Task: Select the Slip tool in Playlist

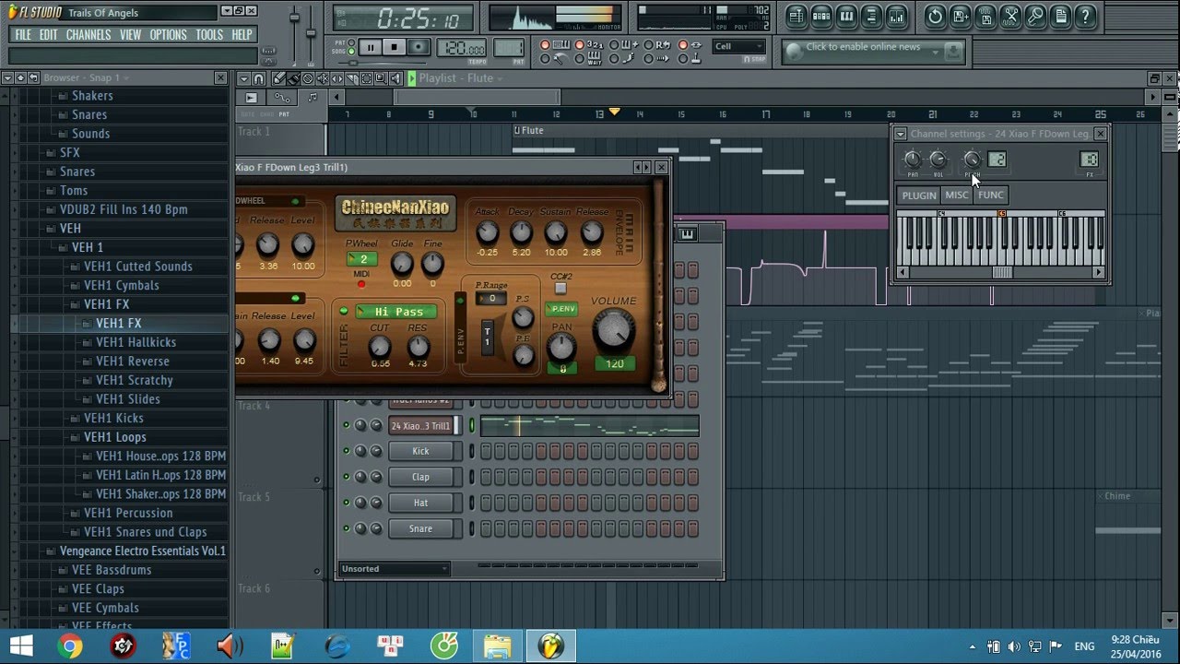Action: (337, 78)
